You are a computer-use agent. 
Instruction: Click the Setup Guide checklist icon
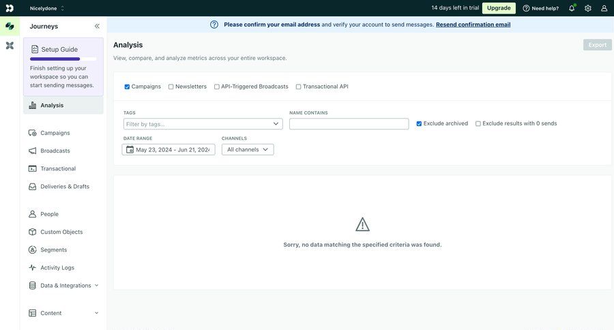[x=35, y=49]
